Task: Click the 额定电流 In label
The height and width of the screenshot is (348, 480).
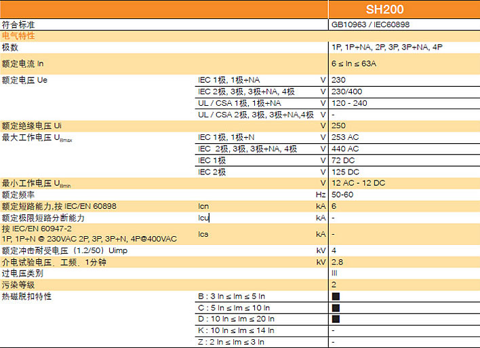Action: (x=22, y=64)
